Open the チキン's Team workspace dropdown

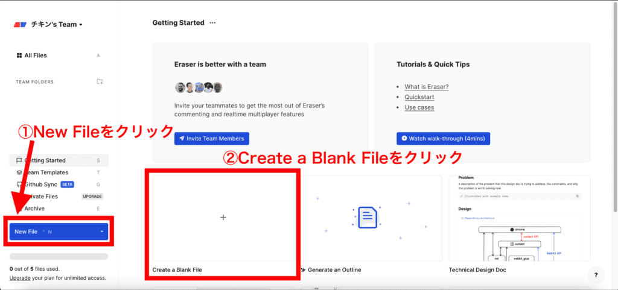coord(56,24)
